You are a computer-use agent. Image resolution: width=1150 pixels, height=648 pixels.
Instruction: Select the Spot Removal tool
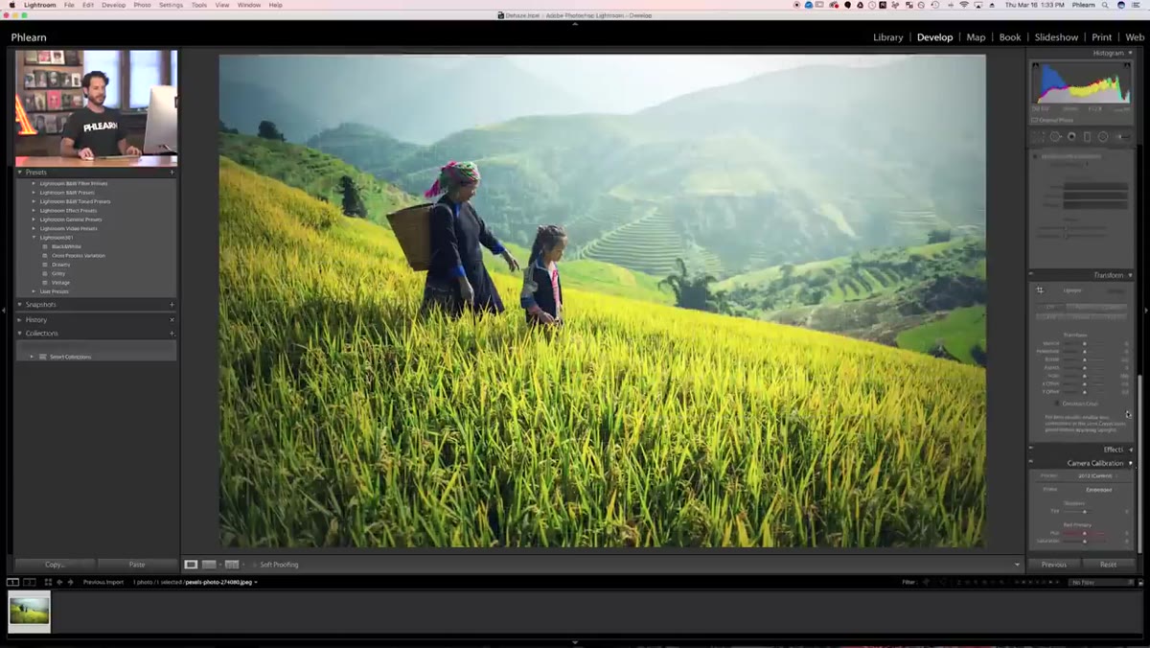1055,137
